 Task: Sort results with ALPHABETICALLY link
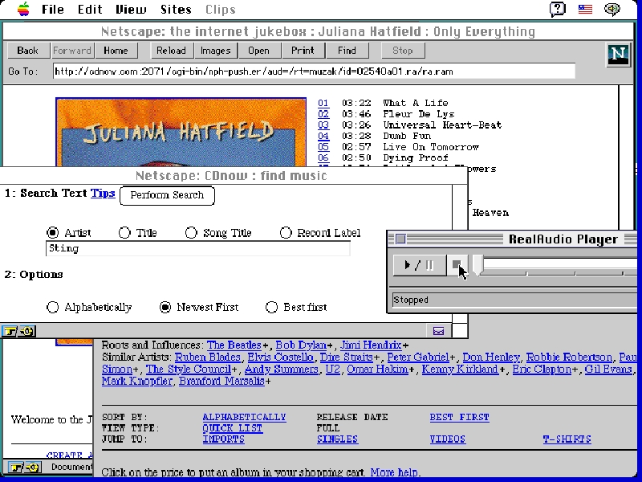point(244,417)
